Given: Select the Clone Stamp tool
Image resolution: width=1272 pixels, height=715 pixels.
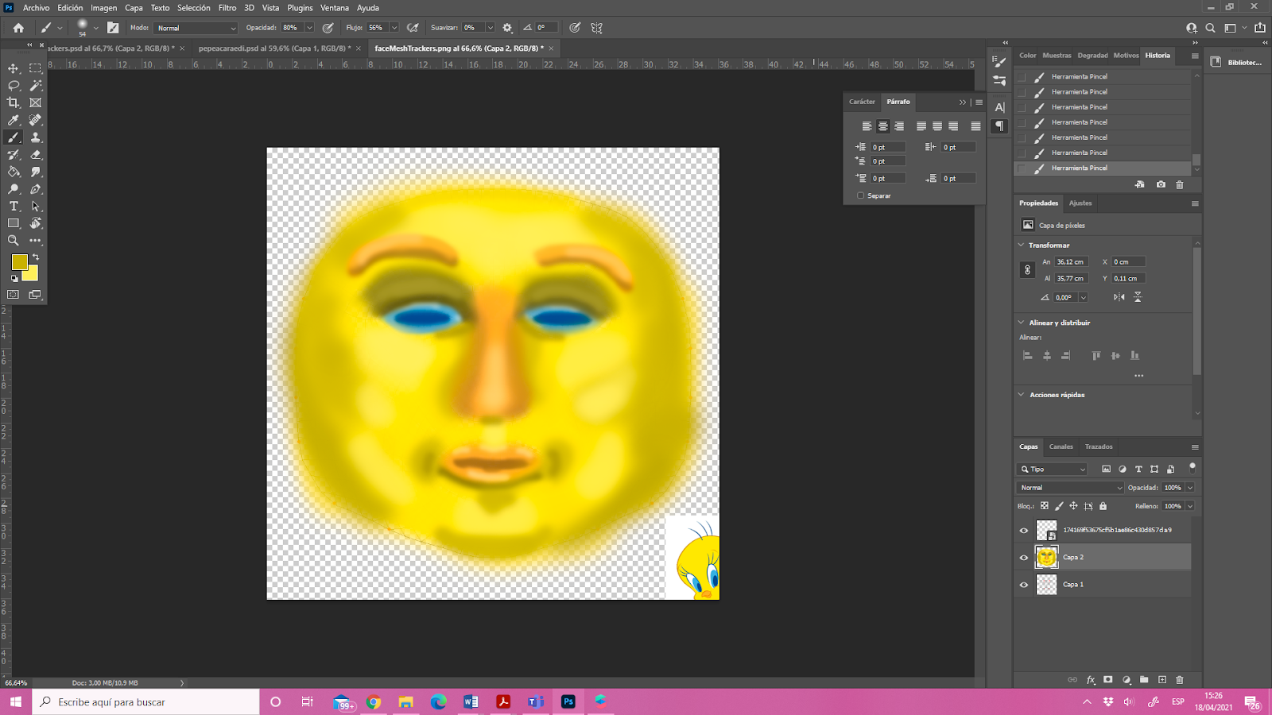Looking at the screenshot, I should pyautogui.click(x=36, y=137).
